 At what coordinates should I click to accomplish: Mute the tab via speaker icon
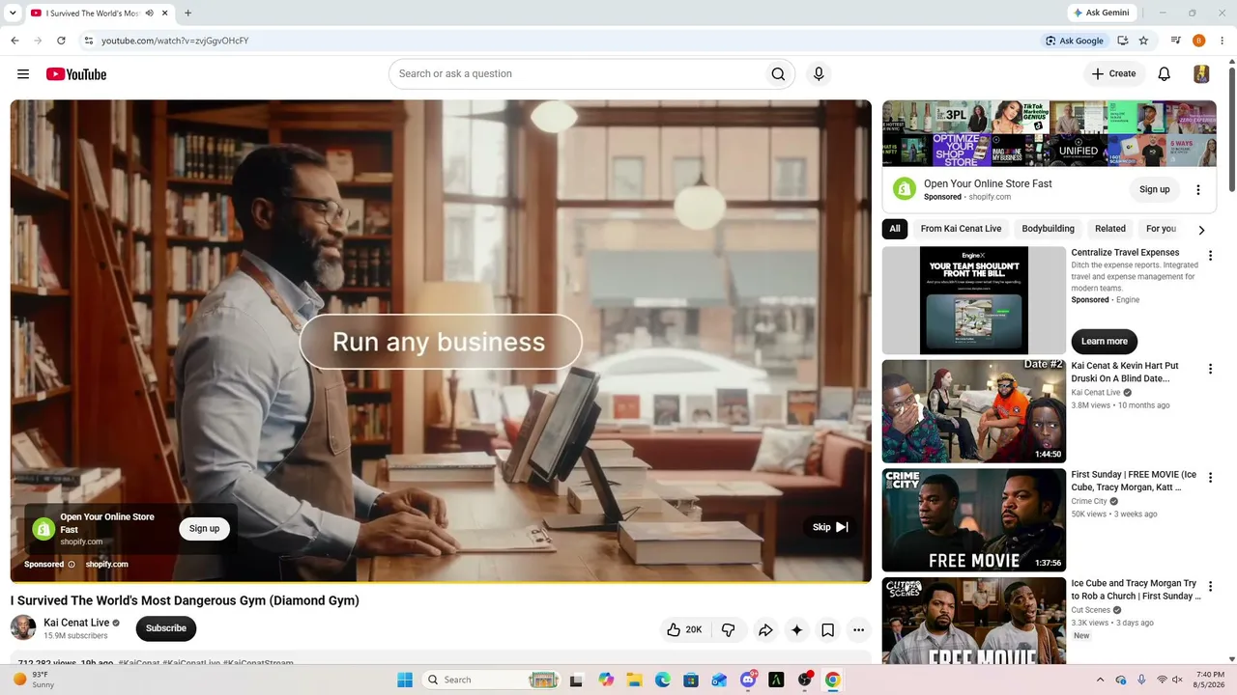coord(150,14)
